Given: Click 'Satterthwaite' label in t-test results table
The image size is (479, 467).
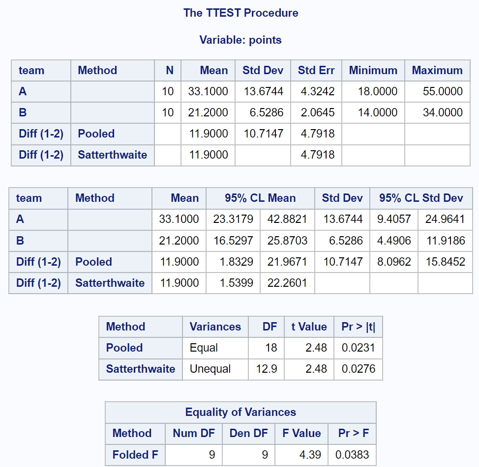Looking at the screenshot, I should pos(141,369).
